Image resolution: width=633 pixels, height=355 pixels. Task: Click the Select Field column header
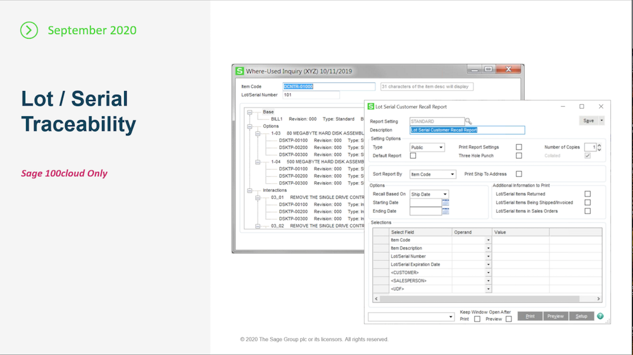coord(420,232)
